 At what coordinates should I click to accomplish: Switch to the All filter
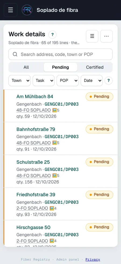26,67
